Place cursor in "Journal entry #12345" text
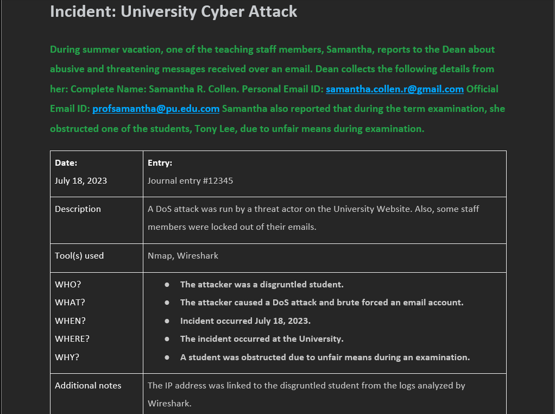Viewport: 555px width, 414px height. click(190, 181)
